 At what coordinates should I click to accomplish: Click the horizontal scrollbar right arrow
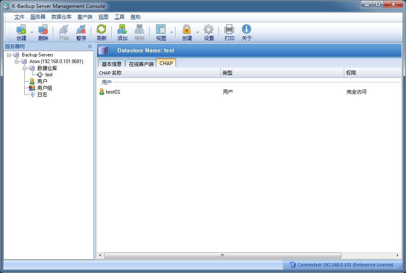coord(398,255)
